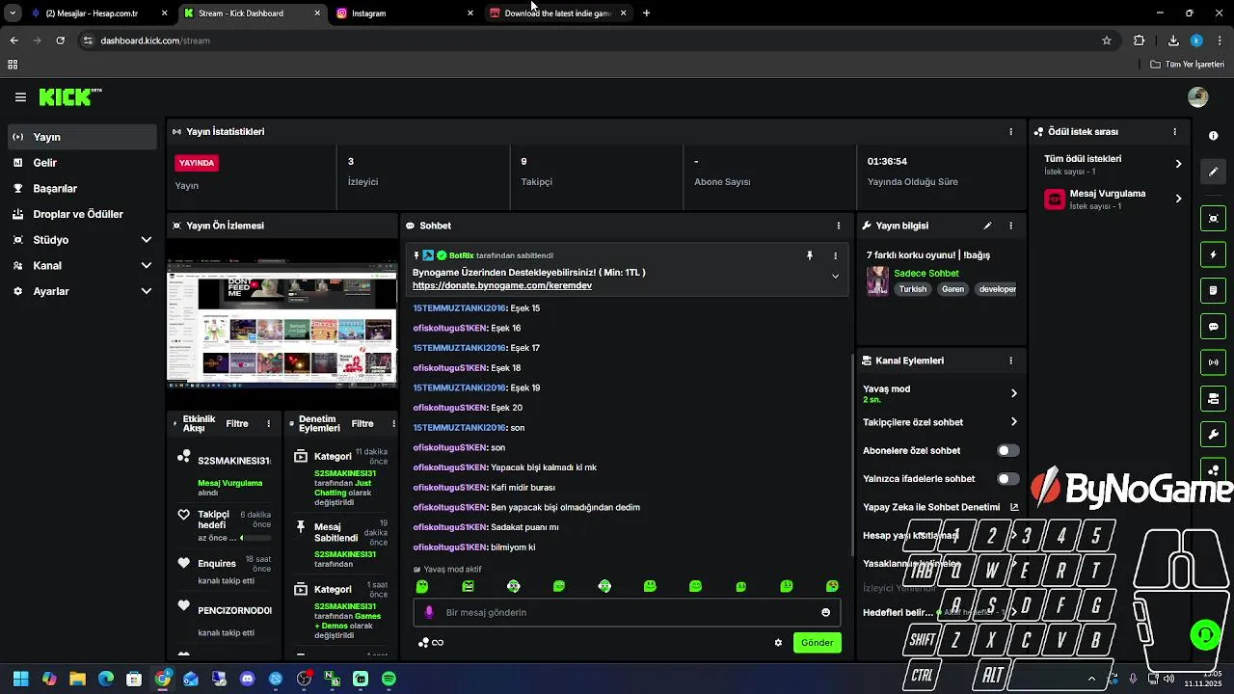Open chat settings gear icon

[x=778, y=643]
